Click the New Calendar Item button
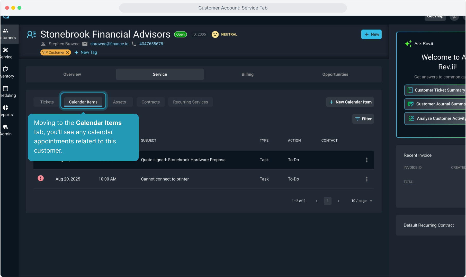Viewport: 466px width, 277px height. (x=350, y=102)
